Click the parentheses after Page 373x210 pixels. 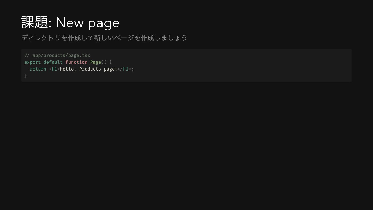[104, 62]
